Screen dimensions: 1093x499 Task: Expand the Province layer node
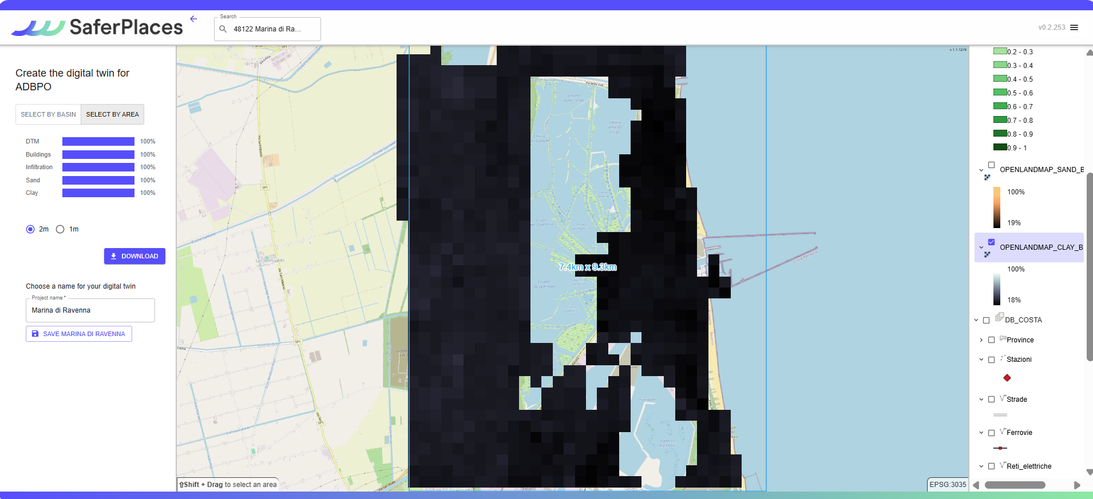(981, 340)
